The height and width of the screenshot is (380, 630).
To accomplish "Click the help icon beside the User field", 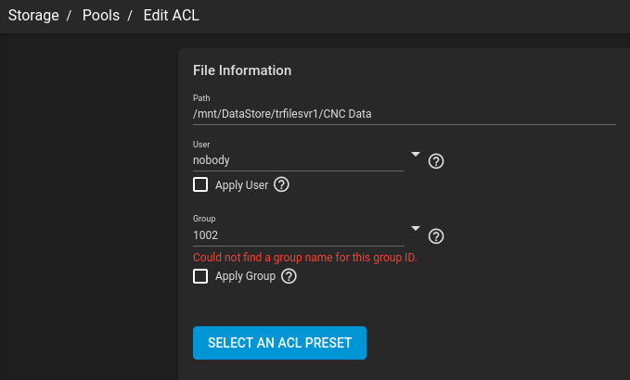I will click(436, 161).
